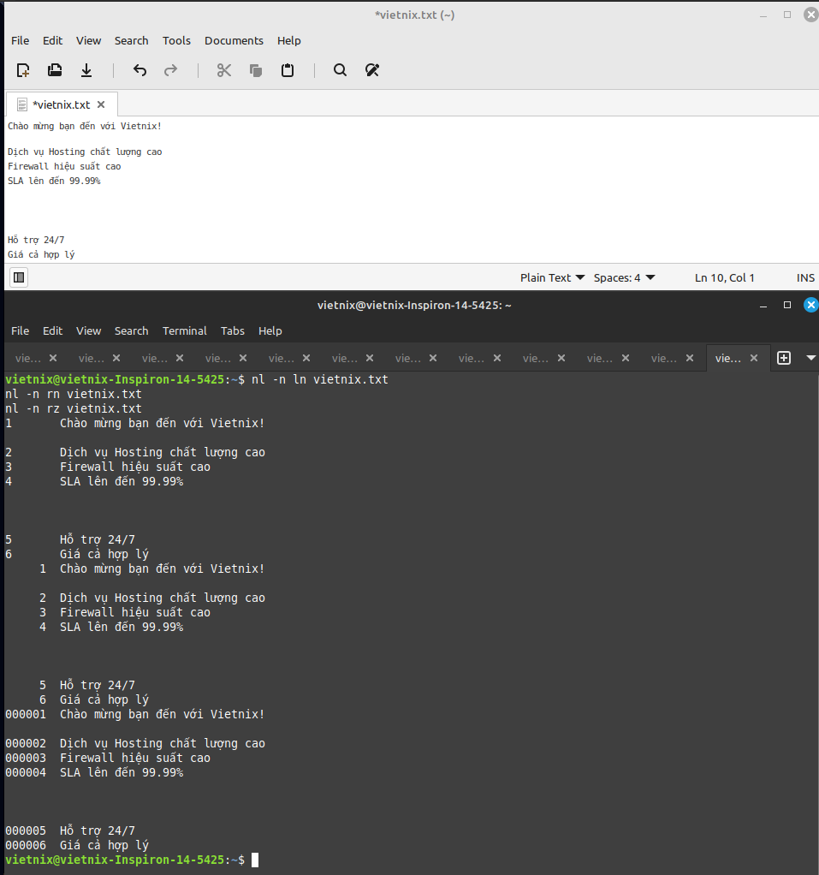Click editor line 'Firewall hiệu suất cao'

64,166
